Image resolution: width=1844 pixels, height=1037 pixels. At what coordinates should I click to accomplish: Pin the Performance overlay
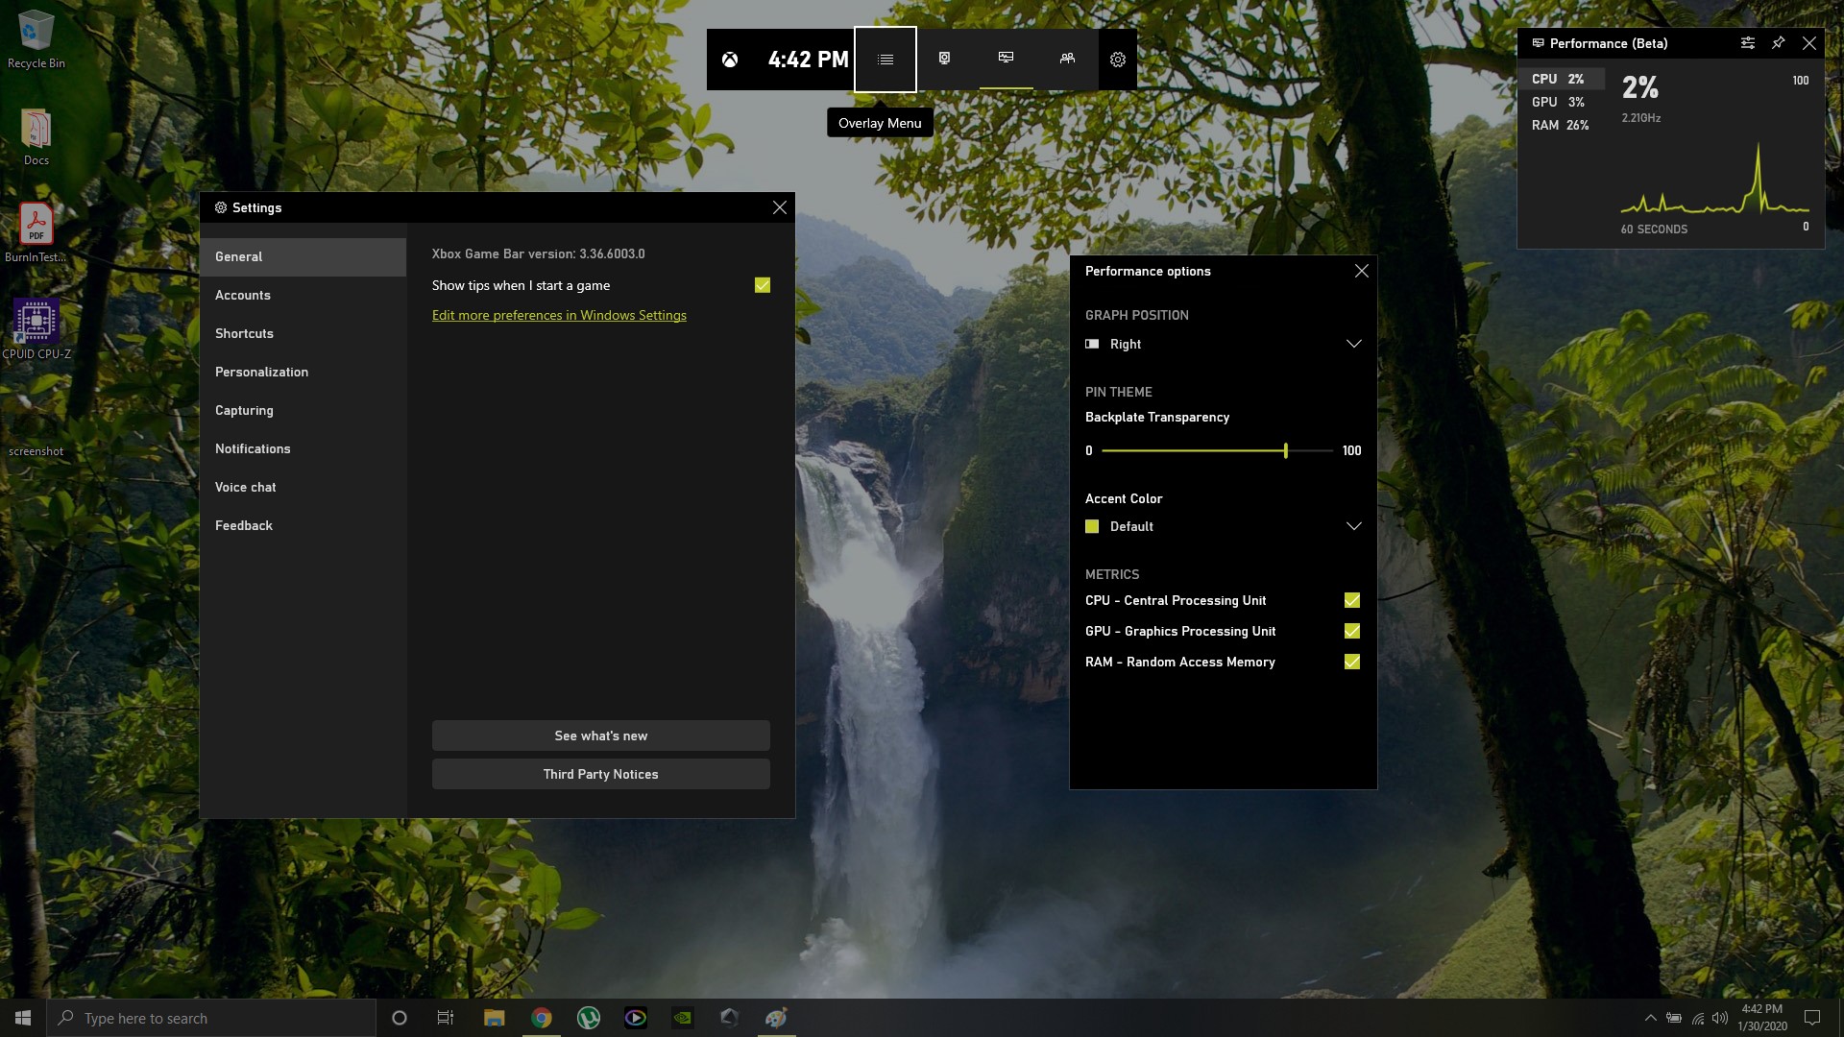coord(1778,43)
